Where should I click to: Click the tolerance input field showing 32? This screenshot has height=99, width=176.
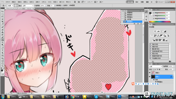52,6
